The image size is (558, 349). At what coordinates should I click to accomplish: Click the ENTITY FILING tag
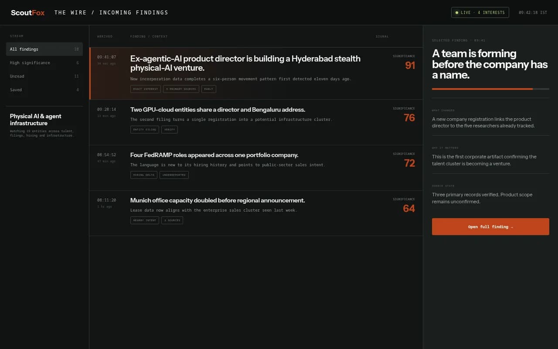coord(145,130)
